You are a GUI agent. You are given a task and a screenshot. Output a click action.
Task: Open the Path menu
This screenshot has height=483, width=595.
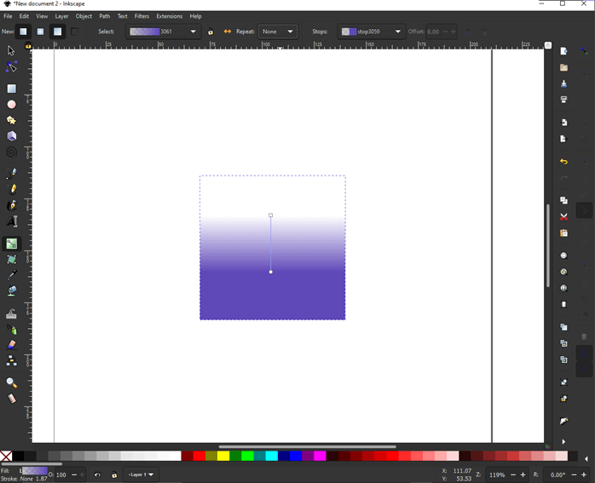[104, 16]
